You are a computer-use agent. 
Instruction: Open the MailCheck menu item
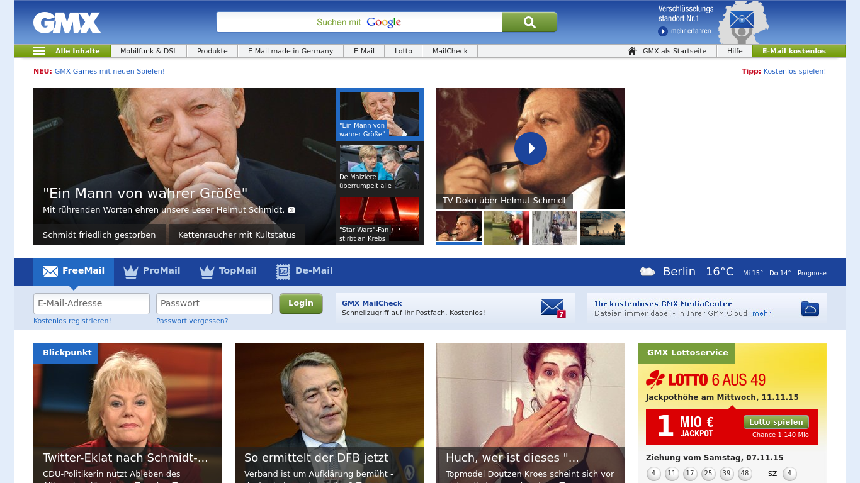tap(450, 51)
